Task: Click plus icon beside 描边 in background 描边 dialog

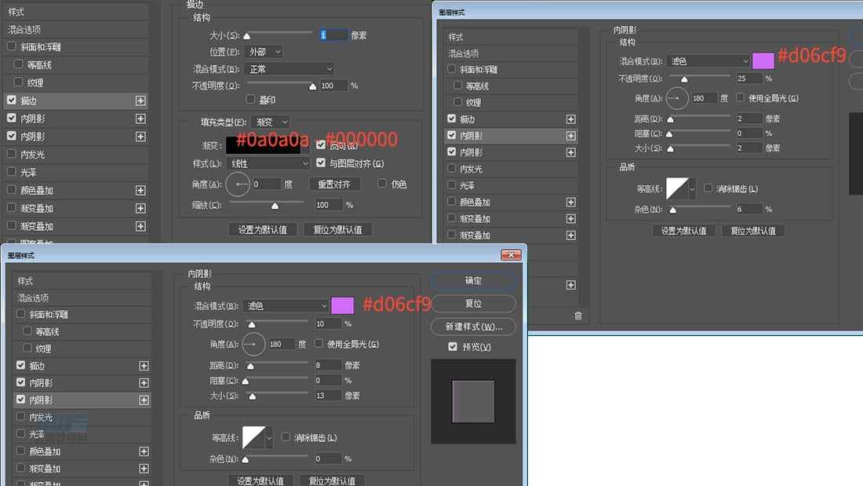Action: tap(140, 100)
